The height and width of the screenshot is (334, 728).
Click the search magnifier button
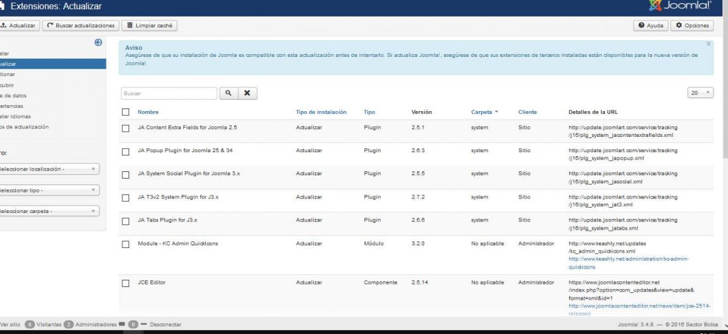tap(228, 93)
